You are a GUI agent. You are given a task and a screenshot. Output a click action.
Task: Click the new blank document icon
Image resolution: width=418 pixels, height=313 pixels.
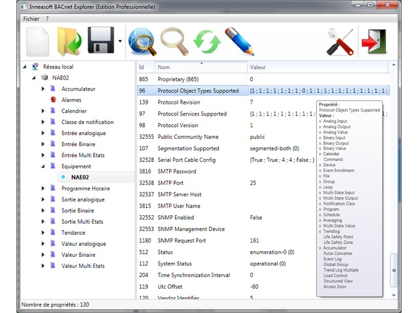(38, 42)
